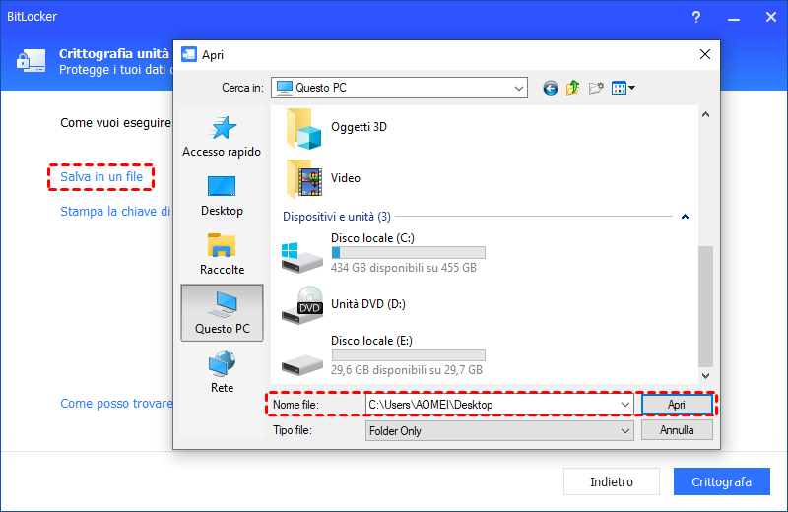Click the Salva in un file link
This screenshot has height=512, width=788.
pyautogui.click(x=101, y=177)
